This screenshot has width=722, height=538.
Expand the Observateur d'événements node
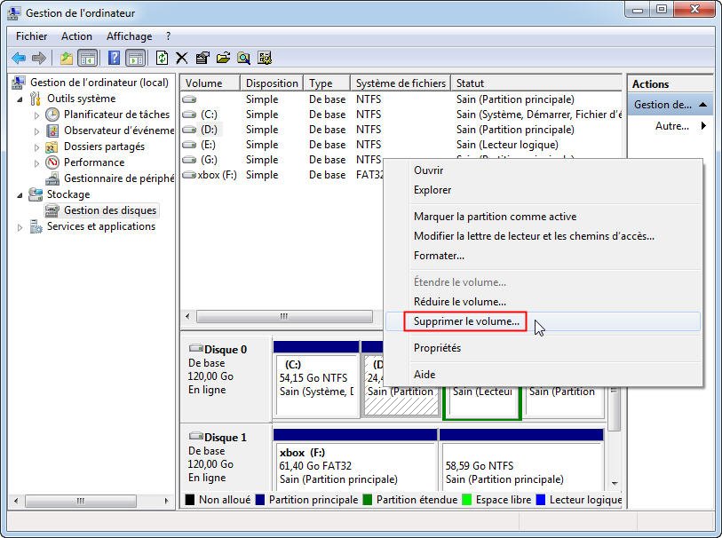[x=36, y=131]
